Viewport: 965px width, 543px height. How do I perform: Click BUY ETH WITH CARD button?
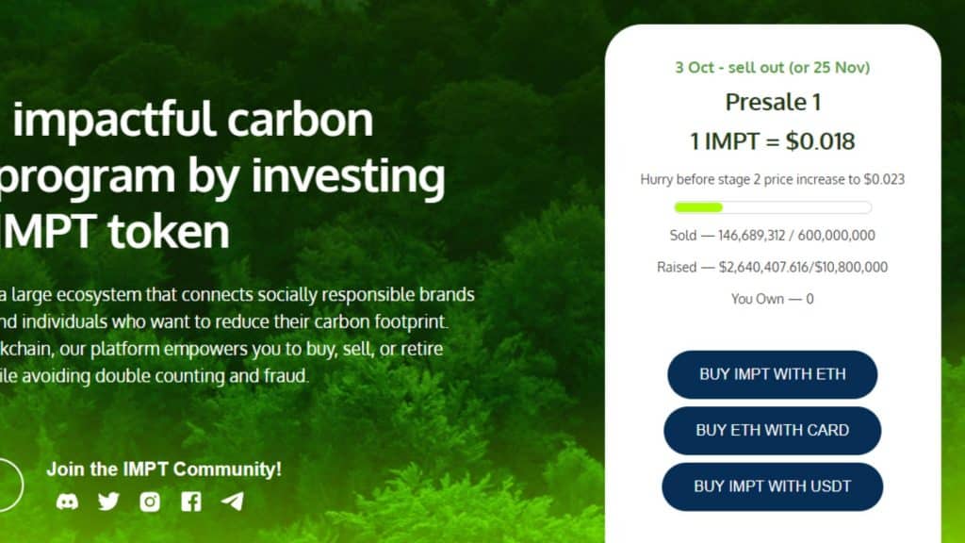(x=773, y=430)
